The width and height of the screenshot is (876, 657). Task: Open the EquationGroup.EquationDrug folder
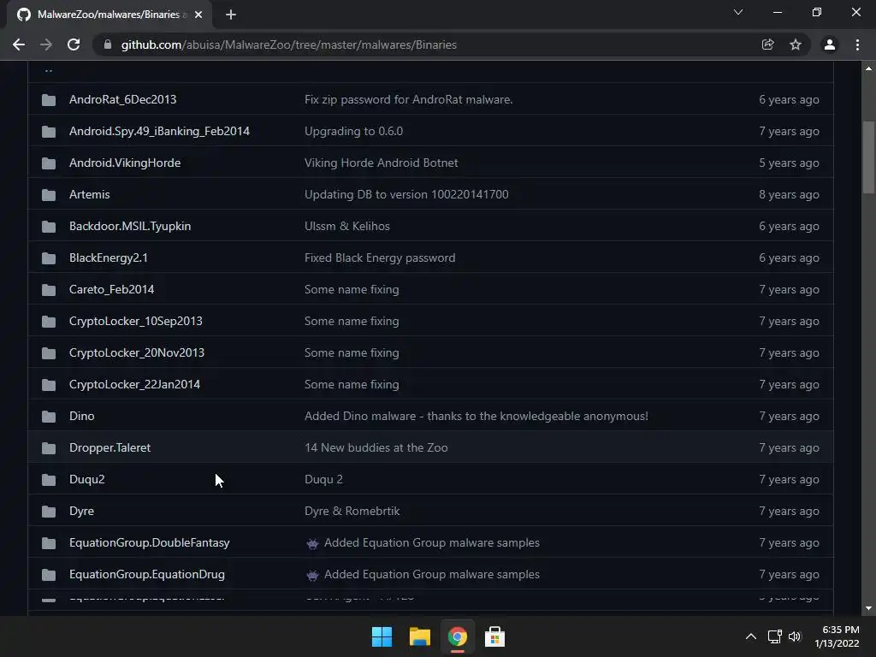tap(147, 574)
